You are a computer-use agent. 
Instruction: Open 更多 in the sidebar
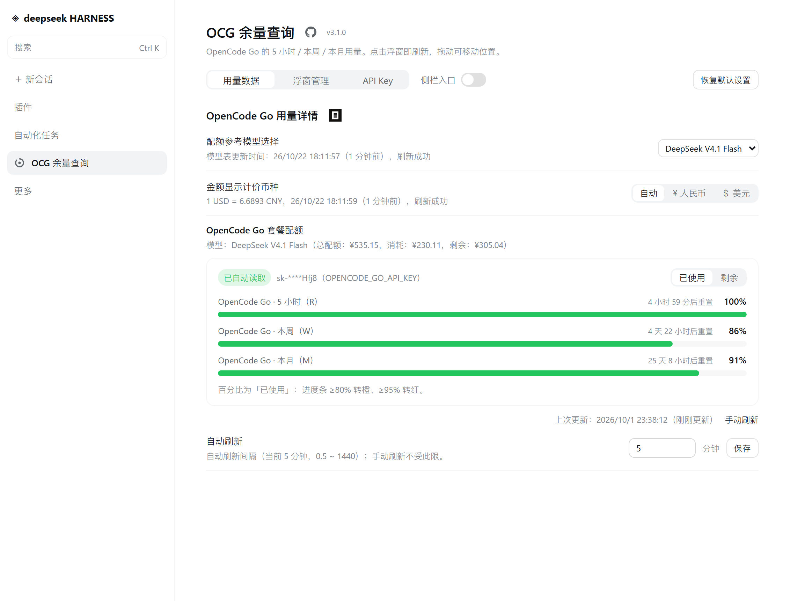(87, 191)
